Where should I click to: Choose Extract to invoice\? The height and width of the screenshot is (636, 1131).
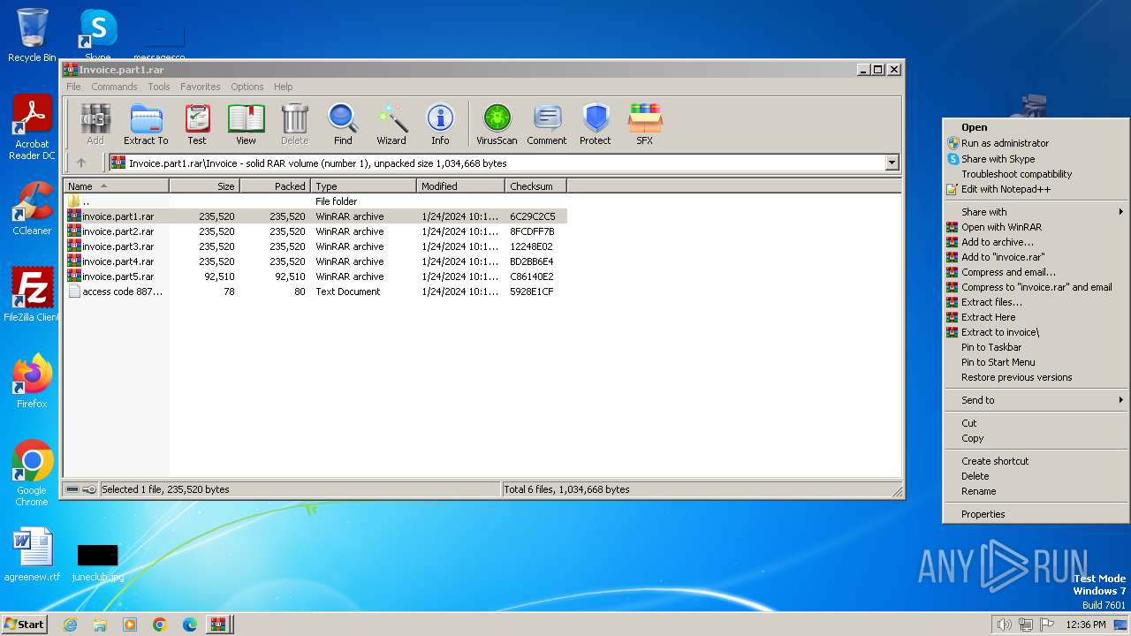[1036, 332]
